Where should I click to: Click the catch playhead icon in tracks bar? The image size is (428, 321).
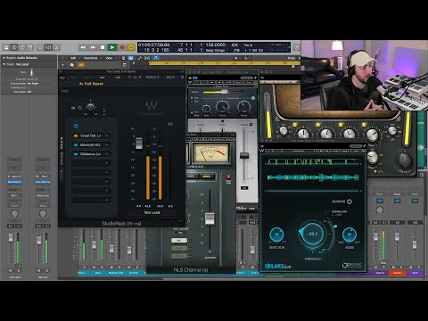pos(156,58)
